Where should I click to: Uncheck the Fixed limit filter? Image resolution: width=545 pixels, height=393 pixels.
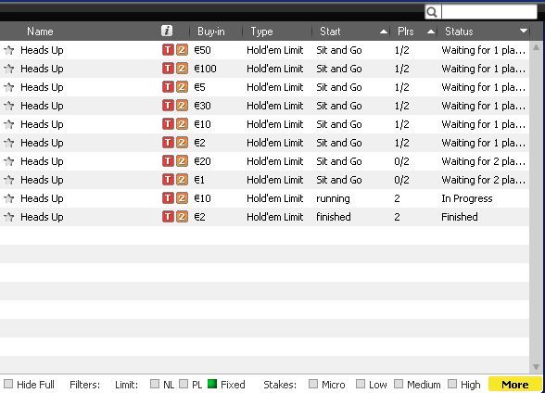212,384
